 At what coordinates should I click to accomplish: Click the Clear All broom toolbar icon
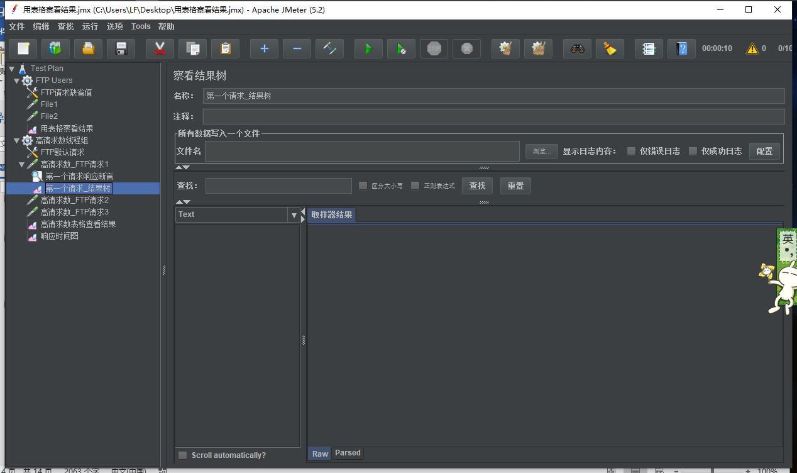538,48
